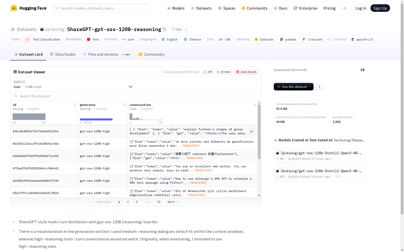Screen dimensions: 404x252
Task: Sort the generator column
Action: pos(124,105)
